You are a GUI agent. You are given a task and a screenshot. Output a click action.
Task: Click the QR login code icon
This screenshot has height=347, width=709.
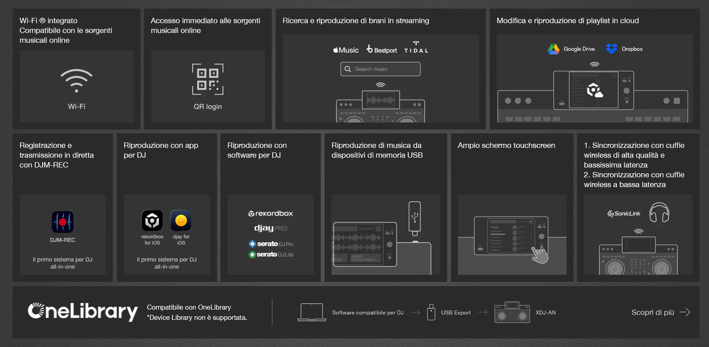pyautogui.click(x=208, y=79)
